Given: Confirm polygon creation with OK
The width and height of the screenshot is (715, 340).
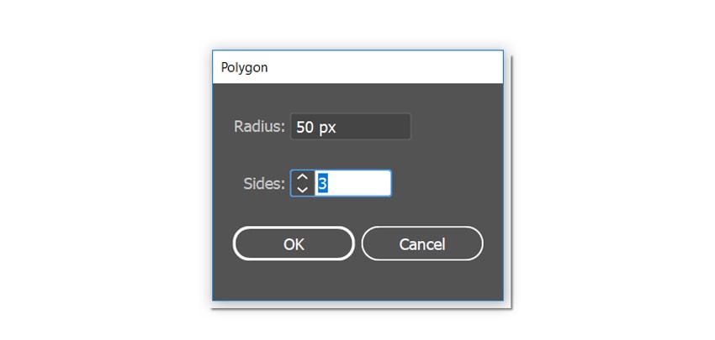Looking at the screenshot, I should (x=294, y=244).
